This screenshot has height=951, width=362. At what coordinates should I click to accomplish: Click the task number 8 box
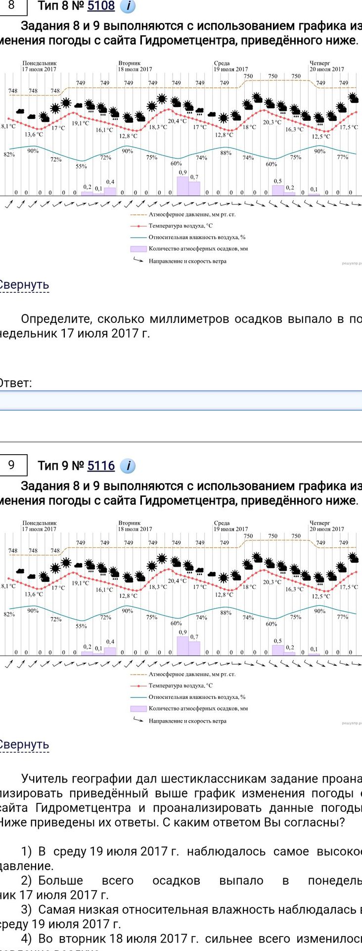11,5
